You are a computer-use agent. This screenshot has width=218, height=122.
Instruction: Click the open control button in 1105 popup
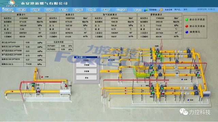click(x=87, y=65)
